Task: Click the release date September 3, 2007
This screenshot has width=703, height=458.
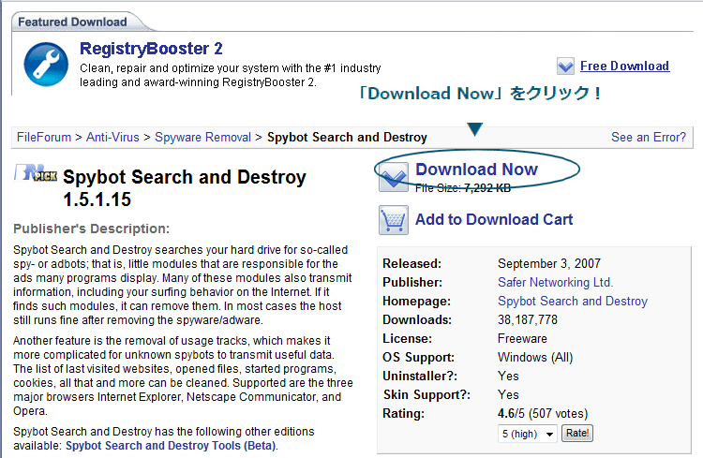Action: (x=548, y=263)
